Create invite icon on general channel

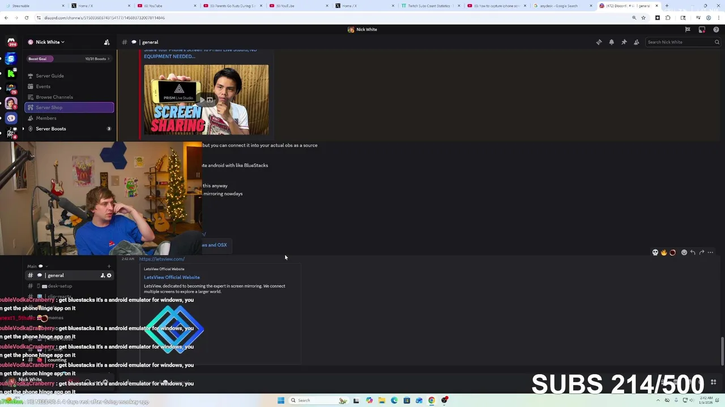[x=103, y=275]
